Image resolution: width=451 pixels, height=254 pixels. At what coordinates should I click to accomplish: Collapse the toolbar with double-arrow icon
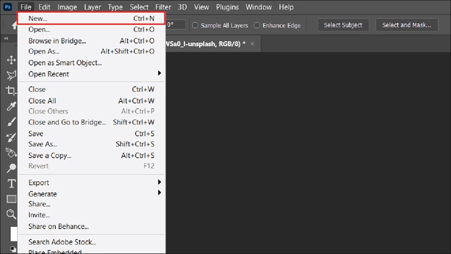(x=6, y=38)
